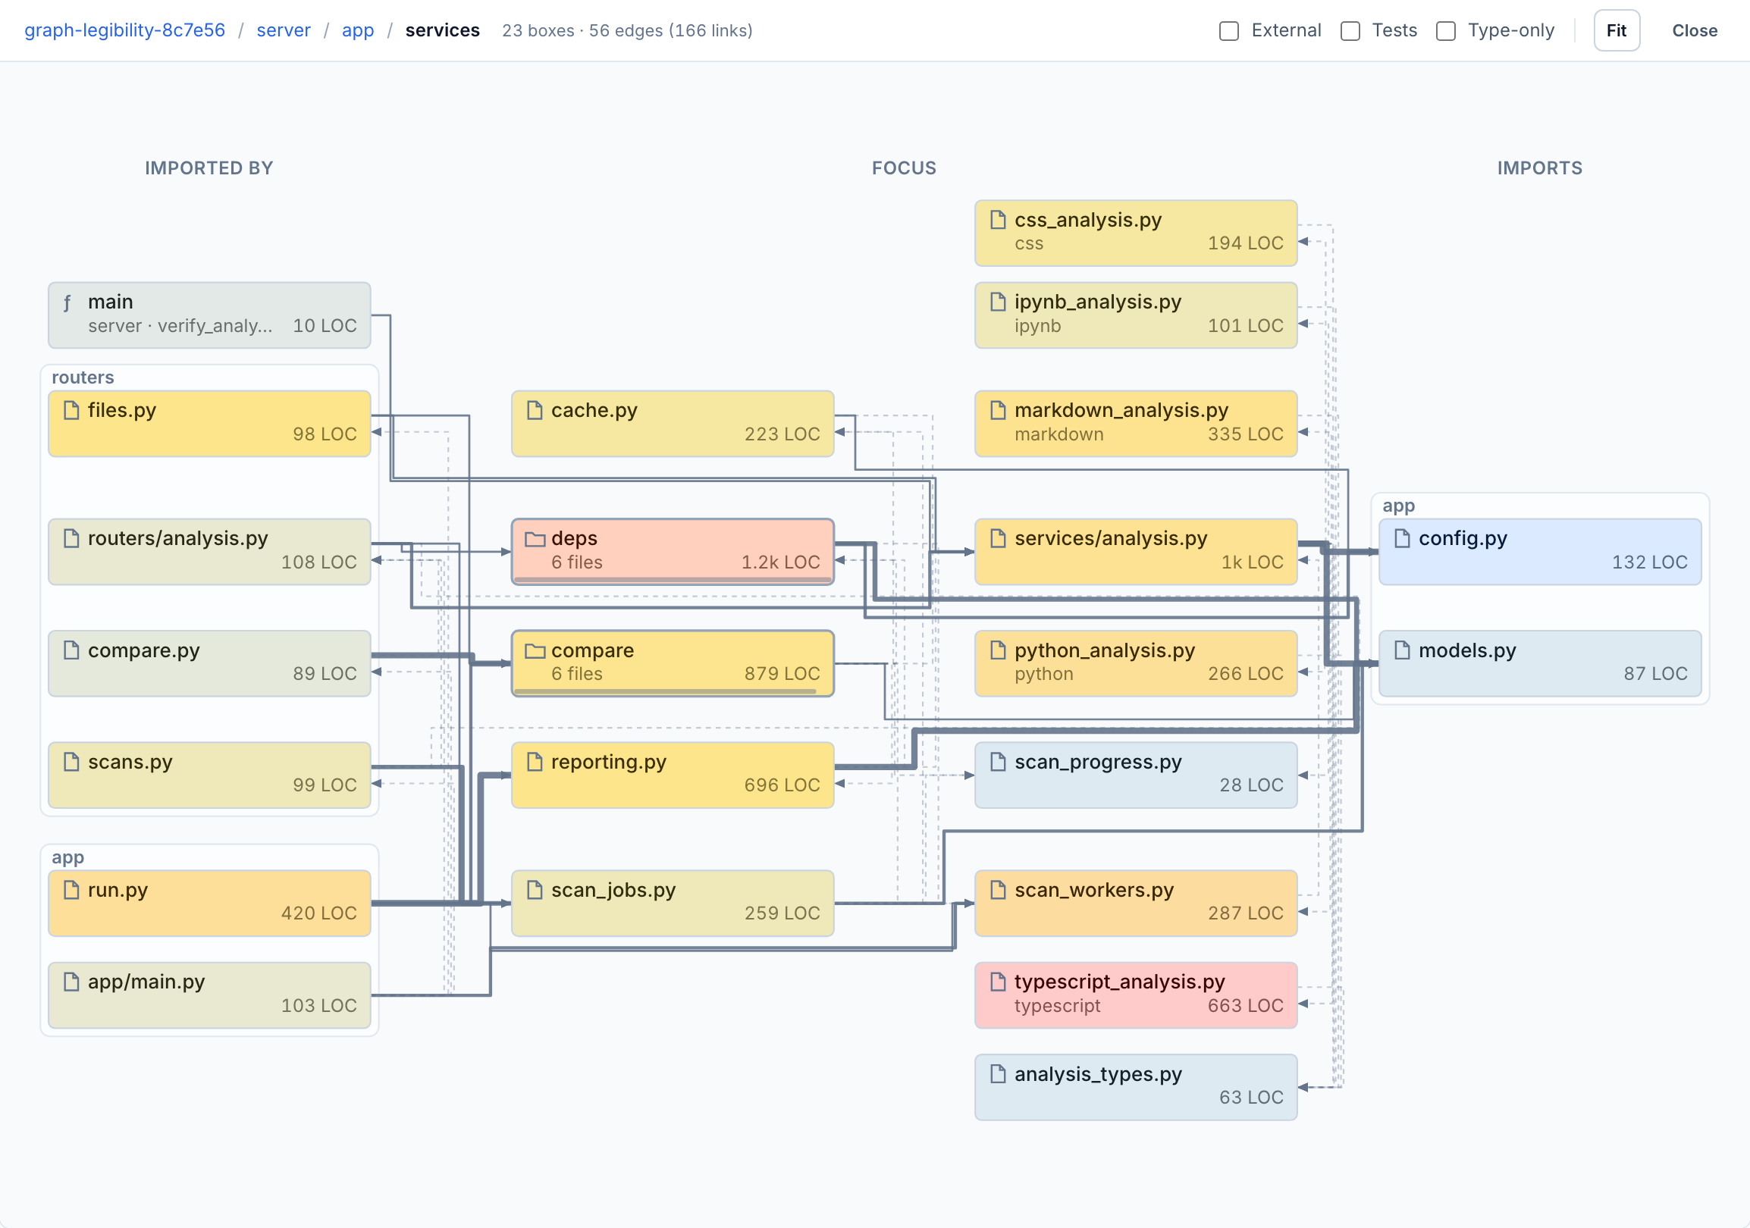The width and height of the screenshot is (1750, 1228).
Task: Click the file icon on scan_workers.py
Action: click(x=998, y=891)
